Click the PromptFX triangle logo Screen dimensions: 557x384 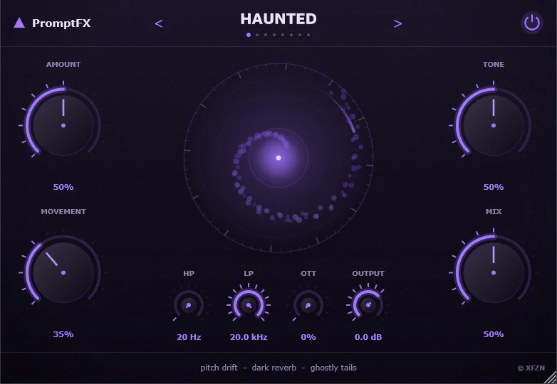[19, 23]
